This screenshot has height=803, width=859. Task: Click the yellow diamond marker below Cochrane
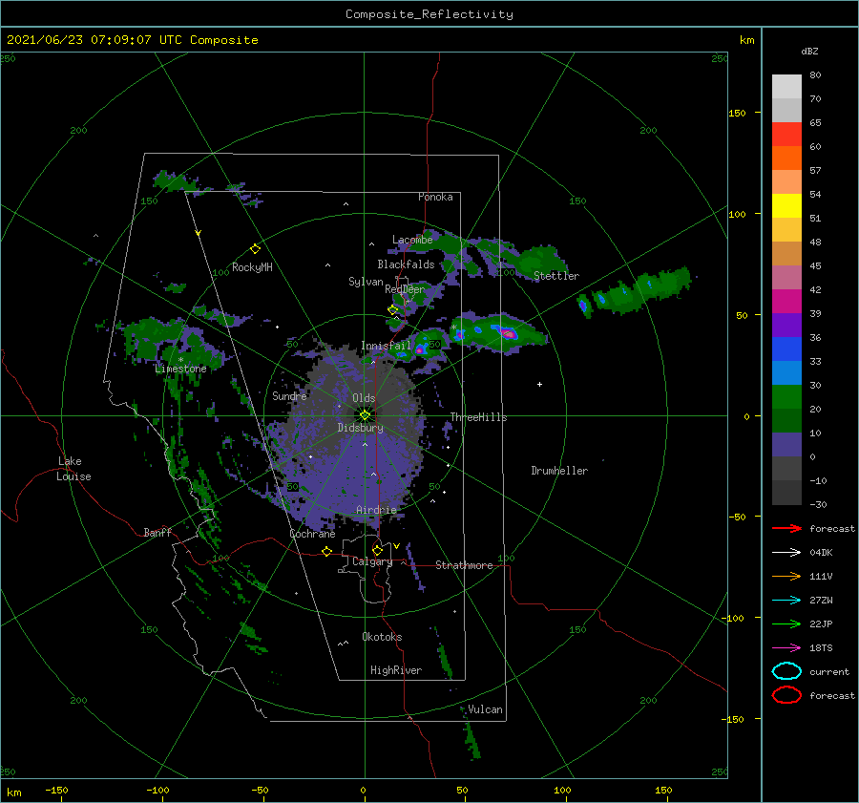(x=327, y=551)
